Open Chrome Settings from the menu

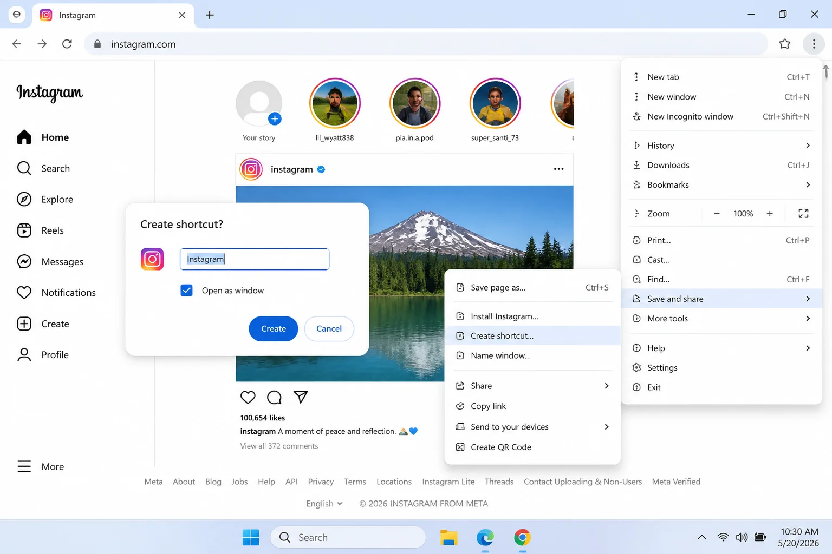[x=721, y=368]
